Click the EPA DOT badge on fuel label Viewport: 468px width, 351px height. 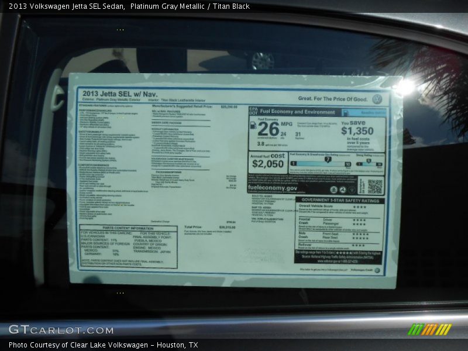[x=253, y=111]
